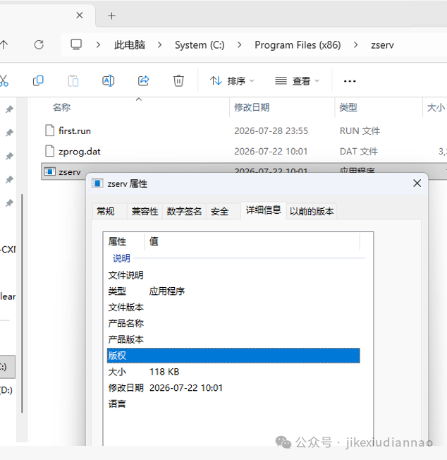Click first.run date 2026-07-28 23:55
The height and width of the screenshot is (460, 447).
[x=271, y=131]
